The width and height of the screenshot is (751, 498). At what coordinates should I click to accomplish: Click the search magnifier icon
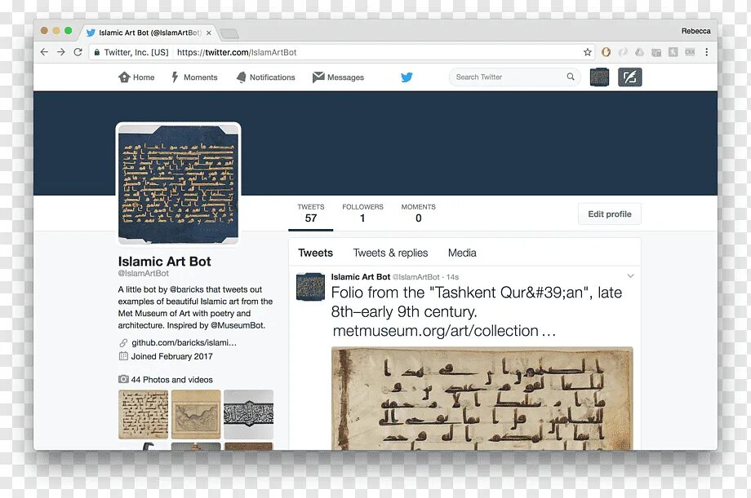point(571,77)
